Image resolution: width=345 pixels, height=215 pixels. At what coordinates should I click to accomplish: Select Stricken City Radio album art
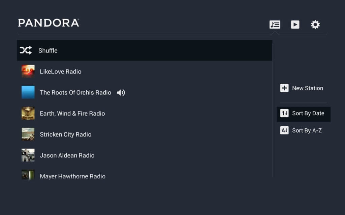click(28, 134)
